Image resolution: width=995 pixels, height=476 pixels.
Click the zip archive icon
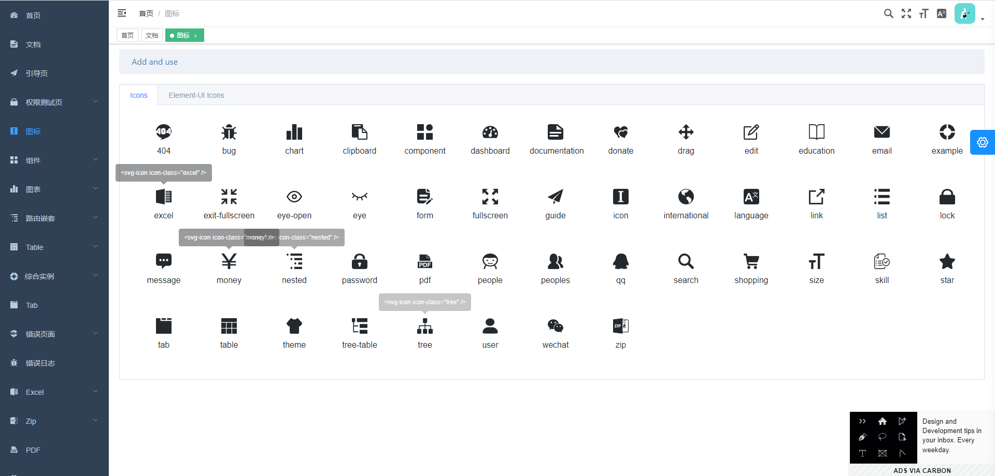coord(621,326)
